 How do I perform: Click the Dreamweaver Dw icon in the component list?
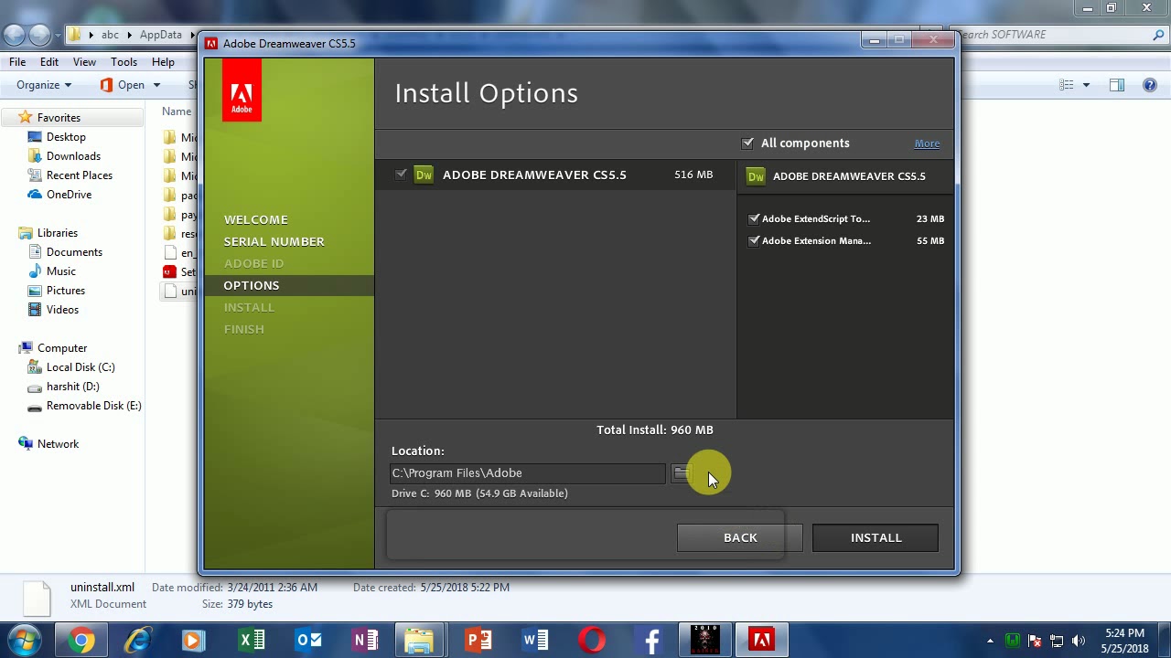(424, 175)
